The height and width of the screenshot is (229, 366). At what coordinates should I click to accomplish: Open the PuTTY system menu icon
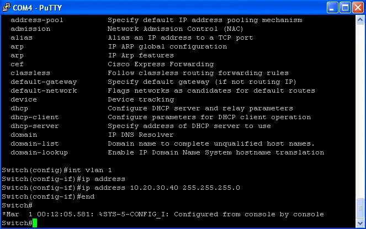[6, 8]
